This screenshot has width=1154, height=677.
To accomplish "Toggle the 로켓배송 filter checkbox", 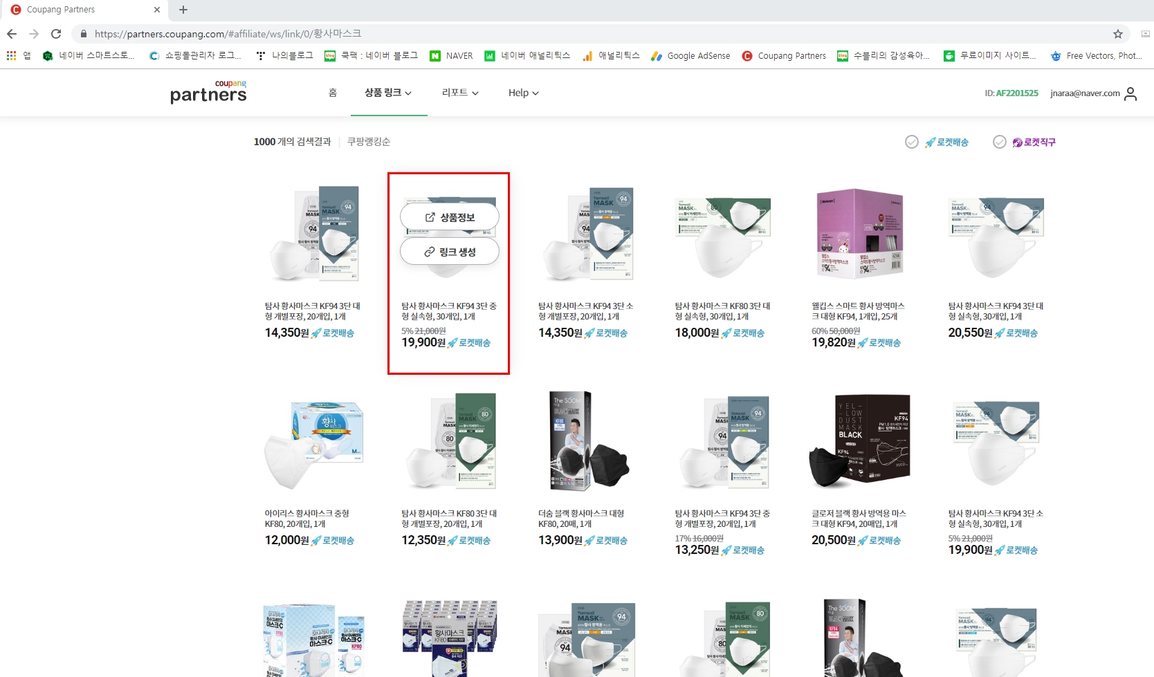I will [912, 142].
